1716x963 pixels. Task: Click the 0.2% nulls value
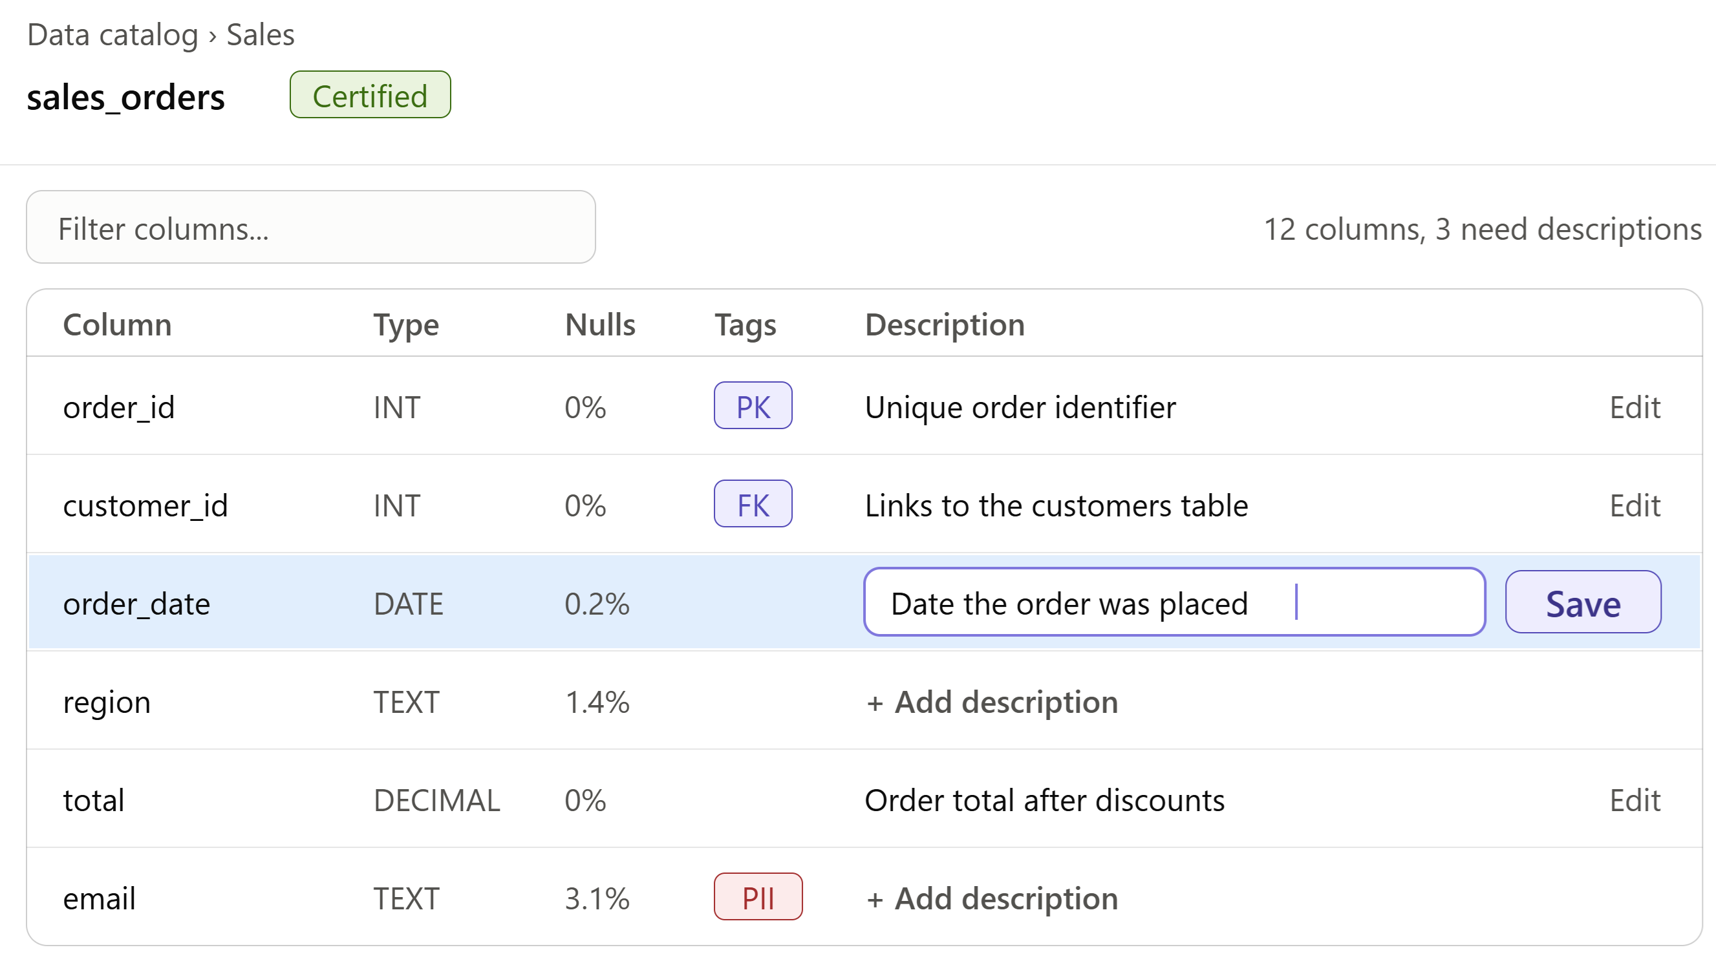(597, 605)
